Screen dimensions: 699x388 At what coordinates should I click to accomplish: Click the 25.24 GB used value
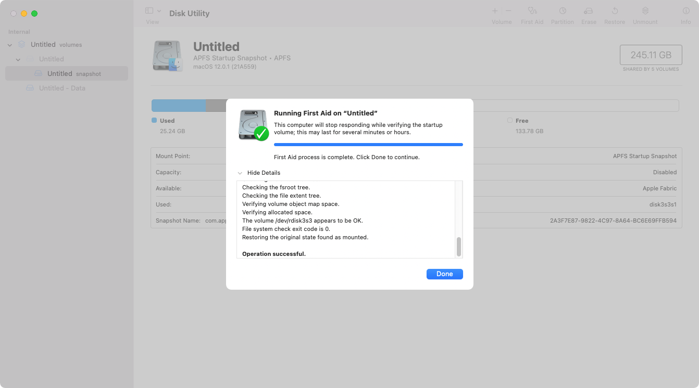tap(172, 131)
